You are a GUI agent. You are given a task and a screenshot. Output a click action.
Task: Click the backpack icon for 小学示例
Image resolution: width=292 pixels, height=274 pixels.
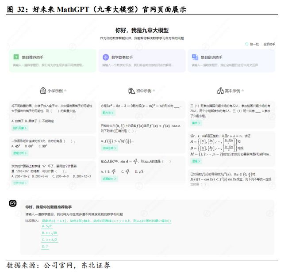click(43, 91)
